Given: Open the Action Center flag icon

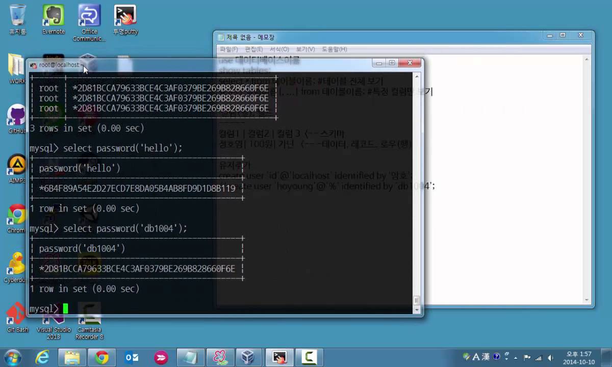Looking at the screenshot, I should (527, 357).
